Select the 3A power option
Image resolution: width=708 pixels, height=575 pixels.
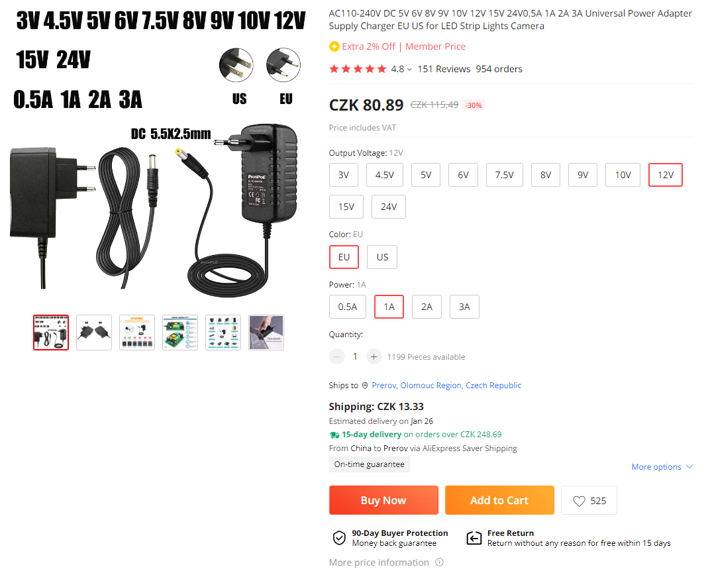(x=464, y=307)
